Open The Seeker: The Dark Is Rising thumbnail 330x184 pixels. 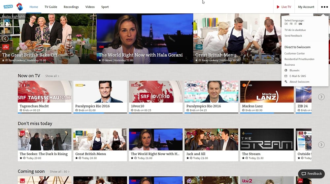45,139
